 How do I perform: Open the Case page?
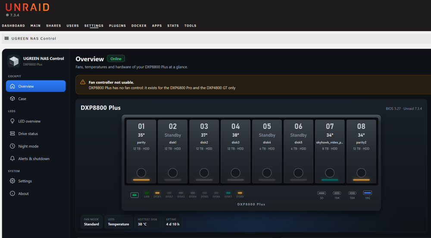(36, 99)
